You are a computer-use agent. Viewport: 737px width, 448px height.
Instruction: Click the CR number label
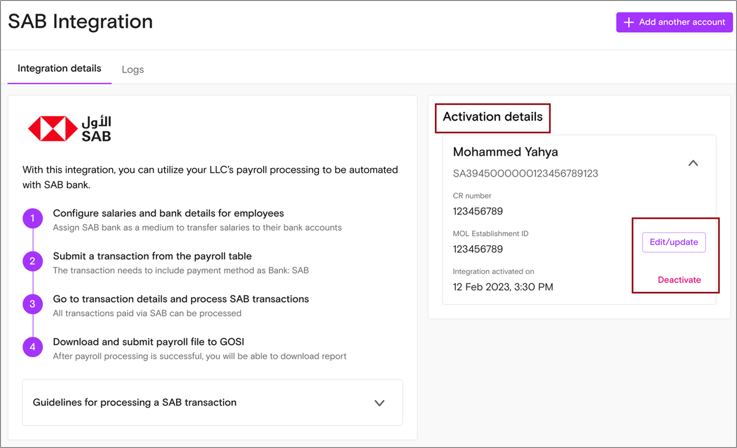coord(472,196)
